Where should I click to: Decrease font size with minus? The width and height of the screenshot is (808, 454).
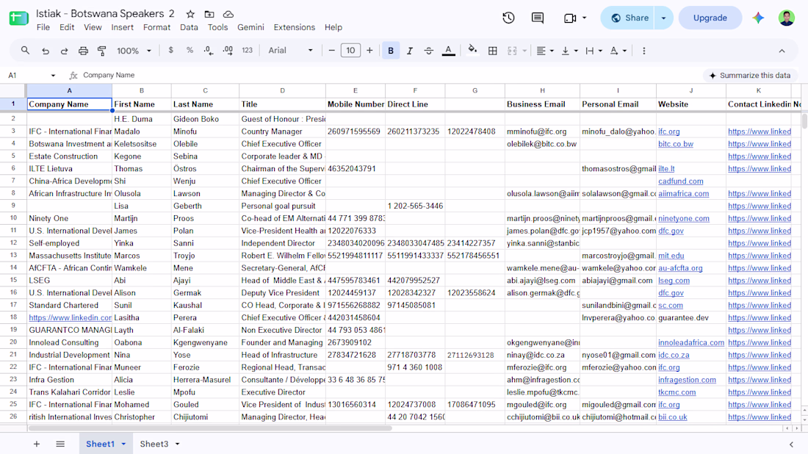point(331,51)
